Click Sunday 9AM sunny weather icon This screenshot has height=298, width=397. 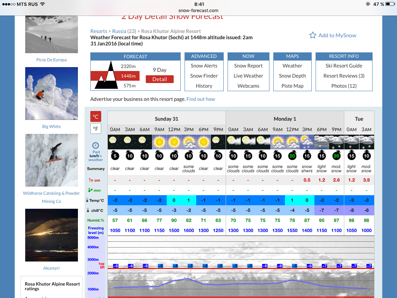click(159, 142)
